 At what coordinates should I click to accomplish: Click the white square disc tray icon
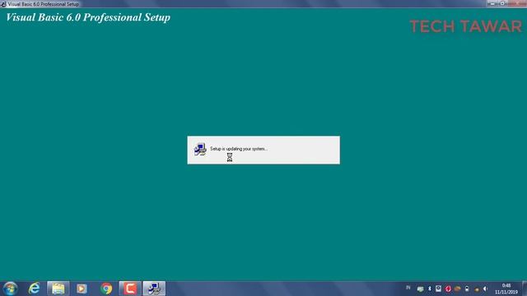438,289
